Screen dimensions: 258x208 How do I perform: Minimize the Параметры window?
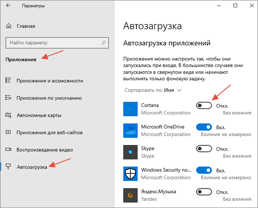click(x=219, y=6)
